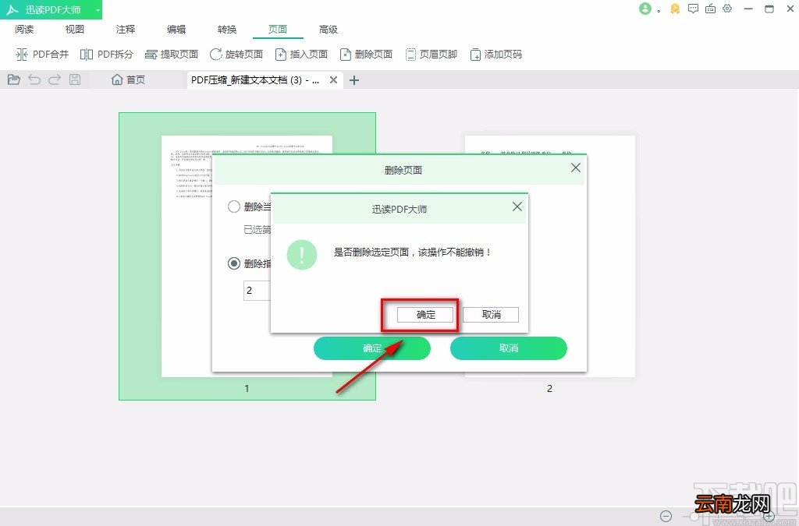
Task: Open the 高级 menu tab
Action: click(328, 30)
